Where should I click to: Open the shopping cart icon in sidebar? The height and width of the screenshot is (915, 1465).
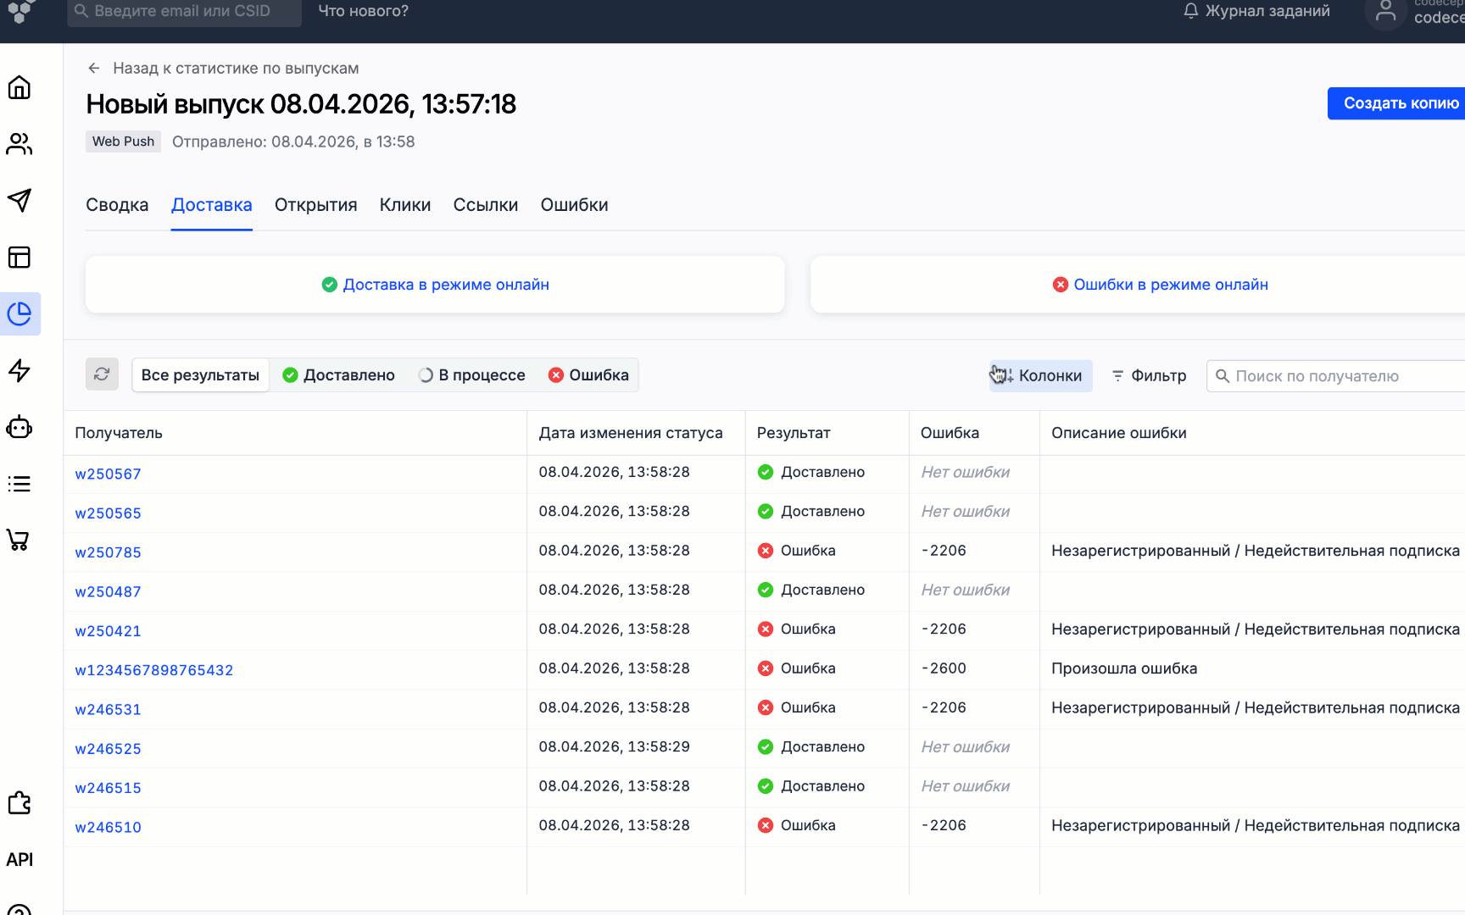click(19, 540)
